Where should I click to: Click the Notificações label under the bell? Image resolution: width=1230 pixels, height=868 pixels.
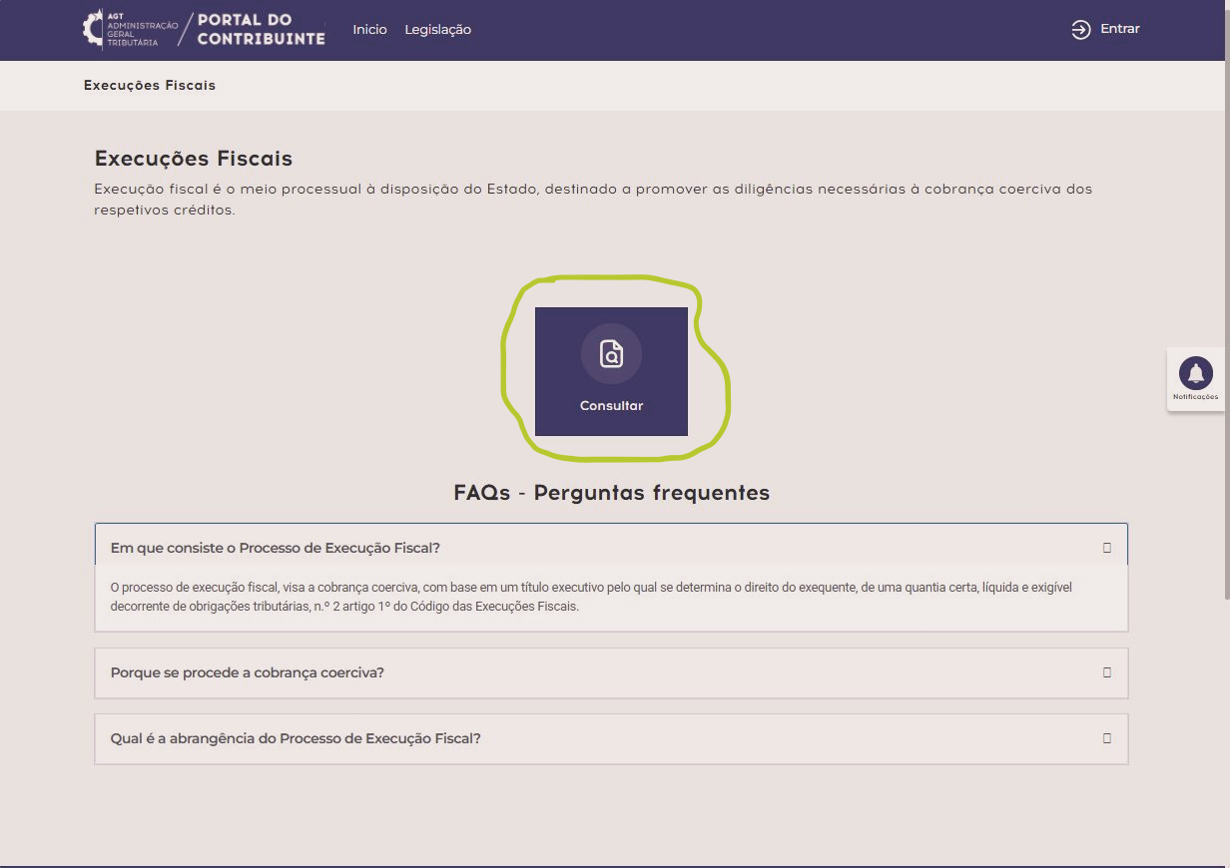(1195, 397)
